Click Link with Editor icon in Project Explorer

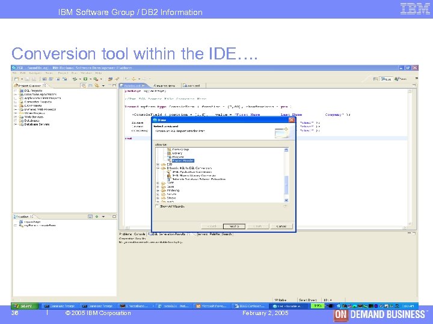click(96, 86)
